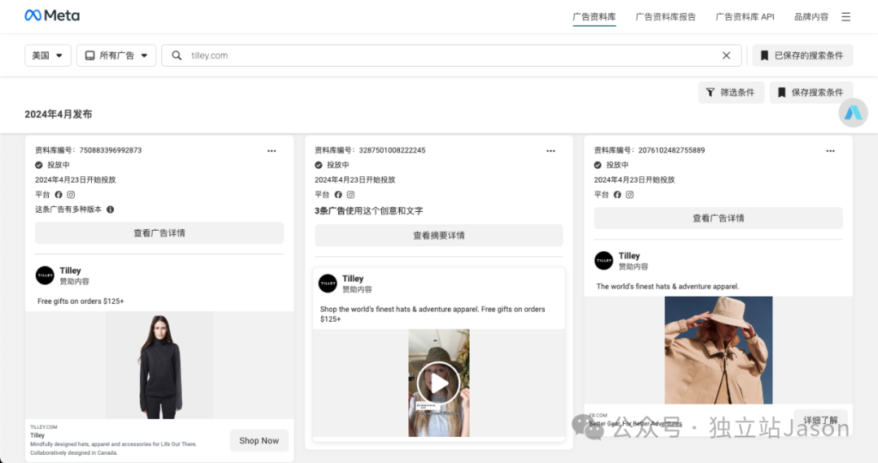Screen dimensions: 878x463
Task: Click the search magnifier icon
Action: pos(176,55)
